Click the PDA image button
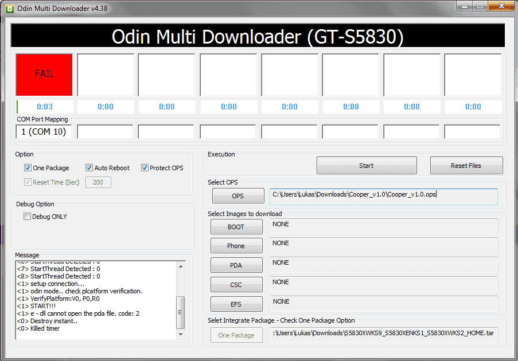 [236, 265]
